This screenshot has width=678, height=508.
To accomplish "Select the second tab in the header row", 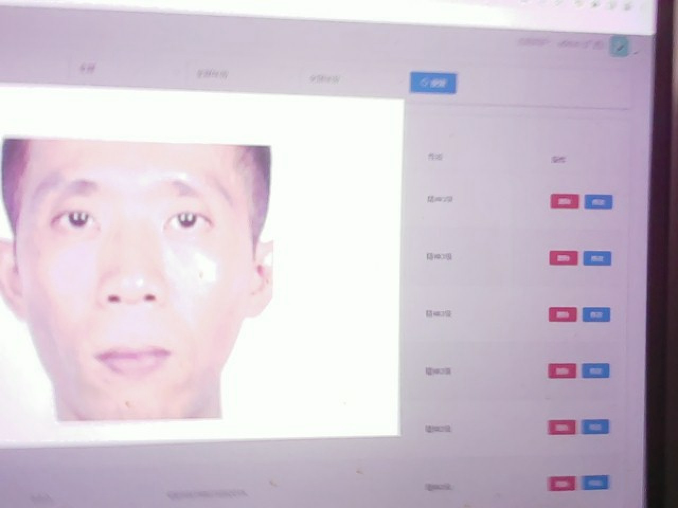I will coord(212,75).
